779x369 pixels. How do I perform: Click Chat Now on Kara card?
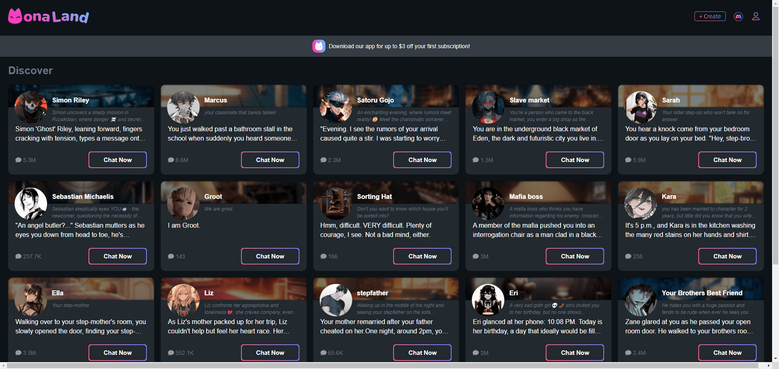pyautogui.click(x=727, y=256)
